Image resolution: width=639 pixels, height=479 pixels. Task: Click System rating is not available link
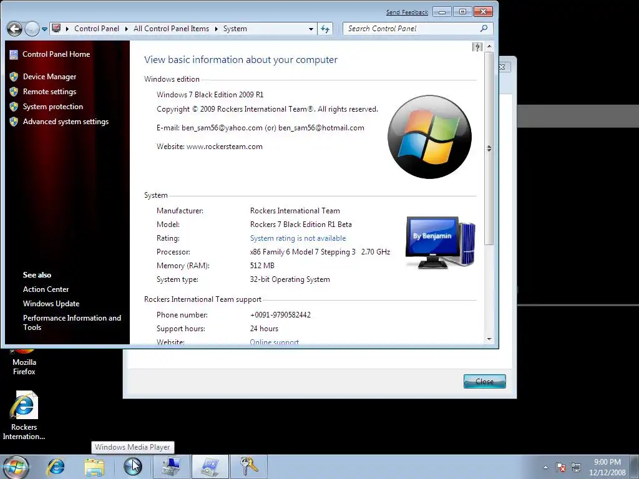pyautogui.click(x=298, y=238)
